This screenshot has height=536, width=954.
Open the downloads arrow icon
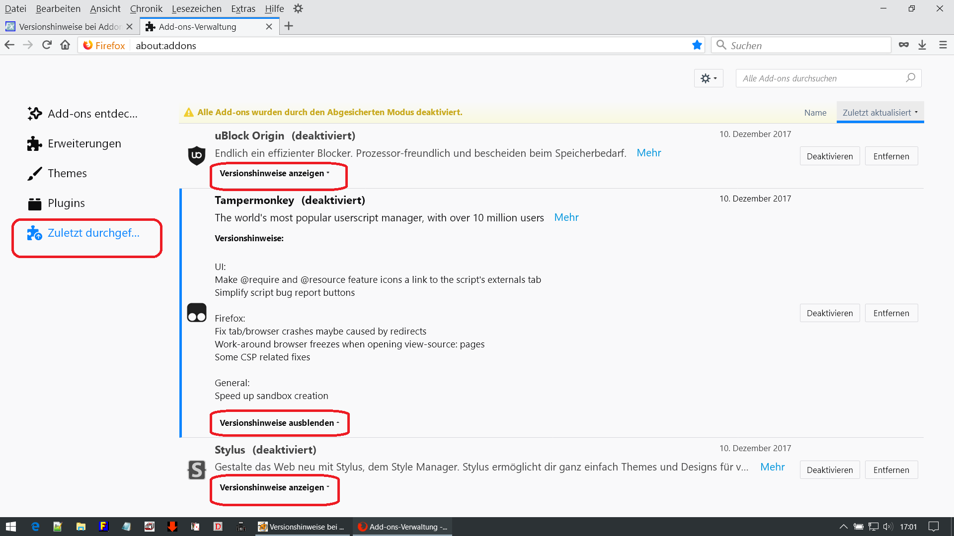click(922, 45)
